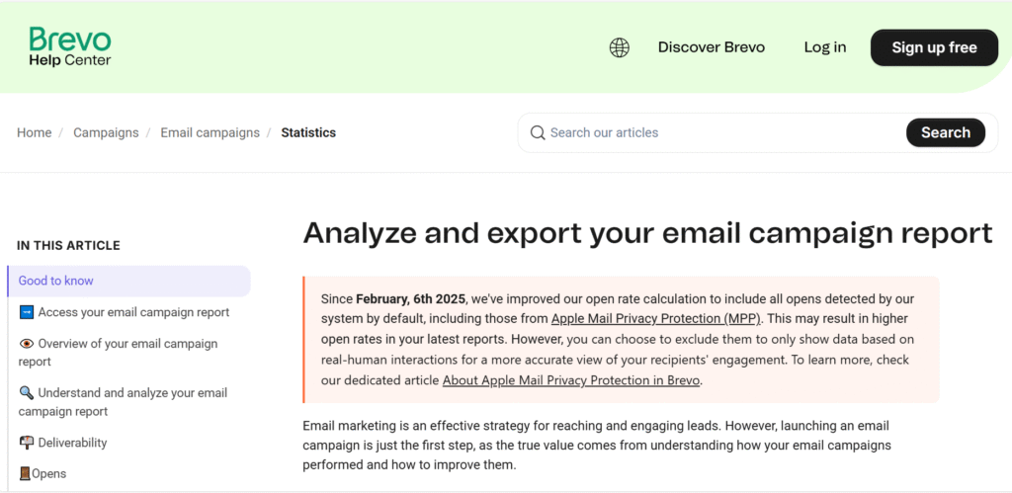Click the mailbox emoji beside Deliverability
Viewport: 1012px width, 493px height.
tap(27, 443)
